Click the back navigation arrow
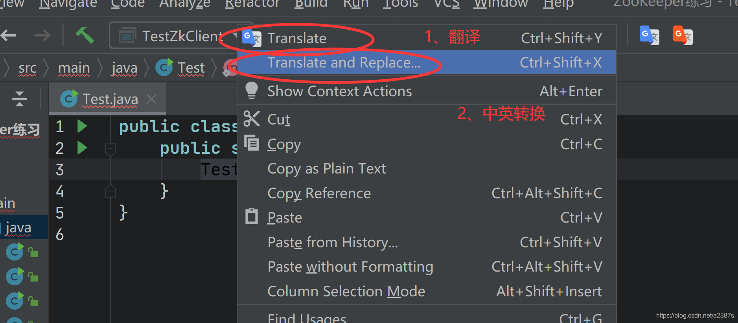738x323 pixels. click(8, 36)
